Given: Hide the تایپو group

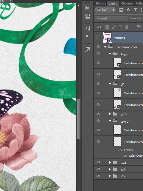Looking at the screenshot, I should click(98, 169).
